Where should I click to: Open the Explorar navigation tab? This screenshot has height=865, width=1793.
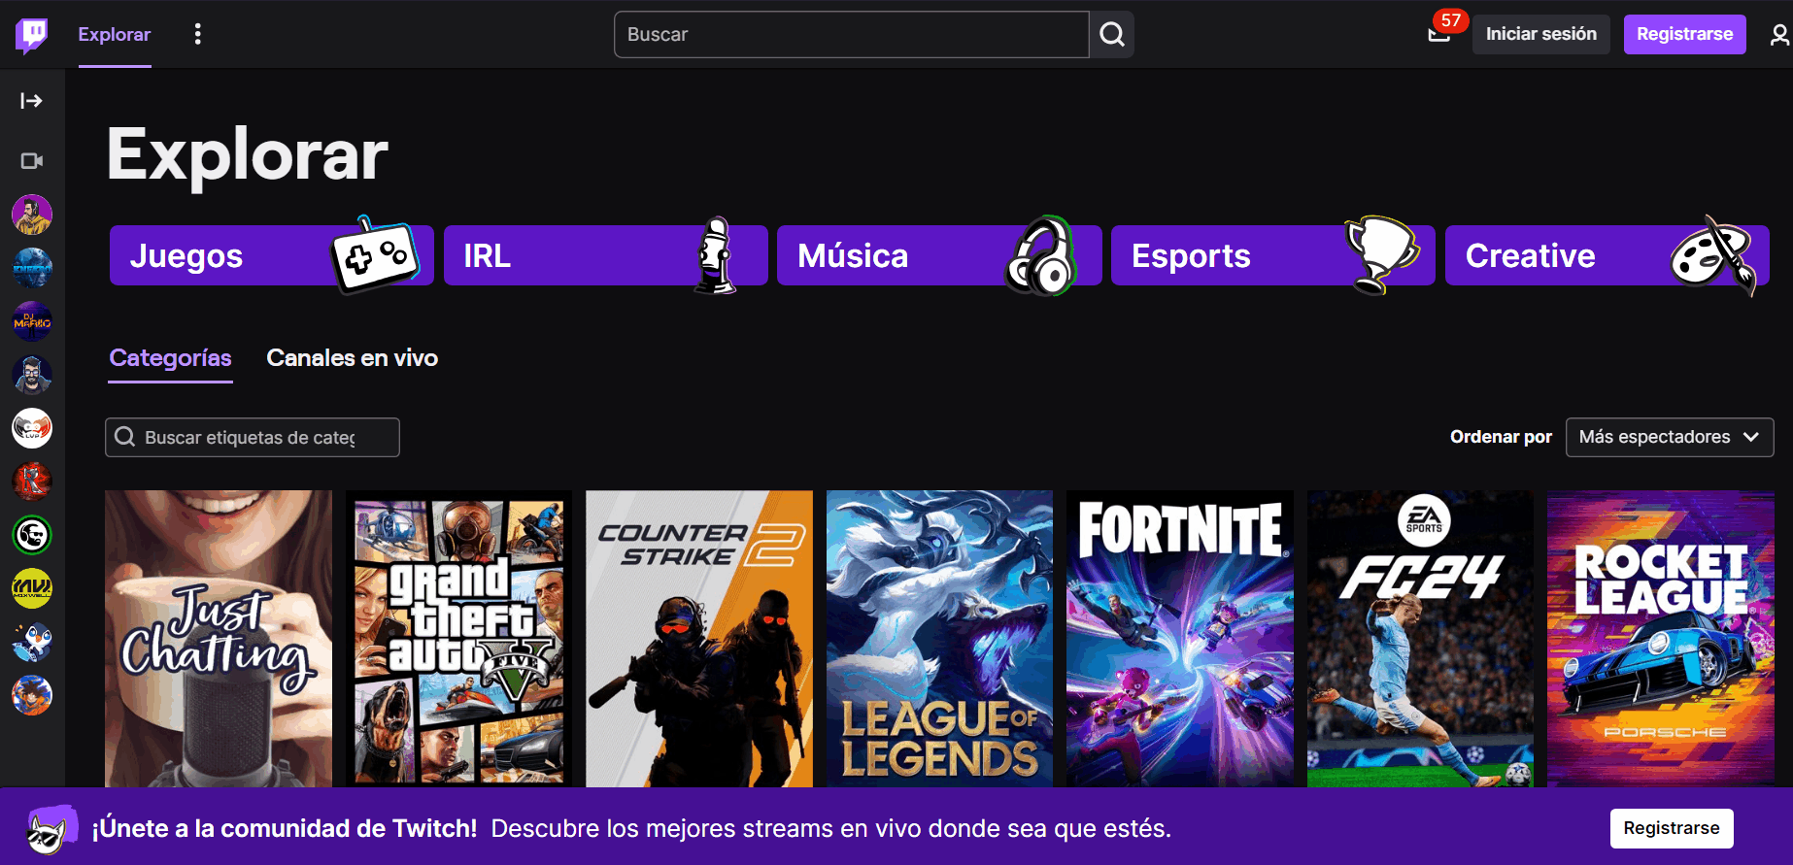115,35
